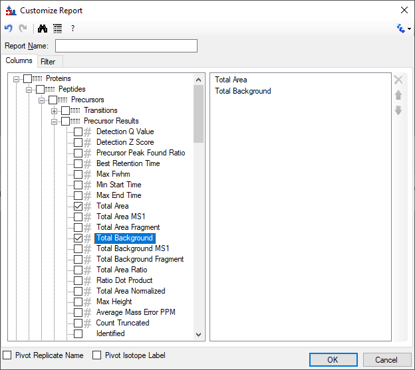Enable Pivot Replicate Name

[8, 355]
